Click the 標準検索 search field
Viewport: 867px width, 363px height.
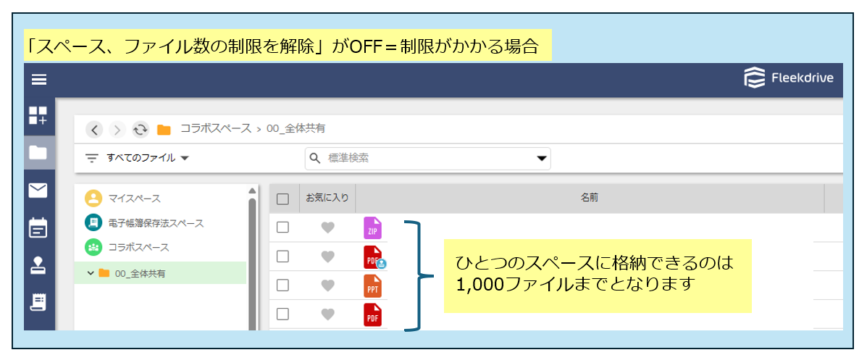(x=420, y=158)
